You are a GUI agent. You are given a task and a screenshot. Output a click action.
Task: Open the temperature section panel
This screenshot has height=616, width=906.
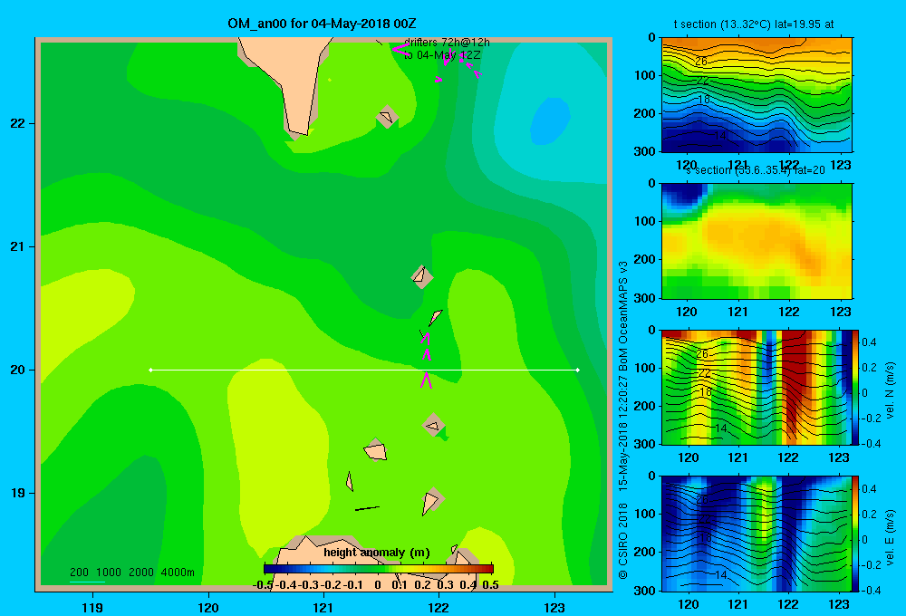coord(757,95)
